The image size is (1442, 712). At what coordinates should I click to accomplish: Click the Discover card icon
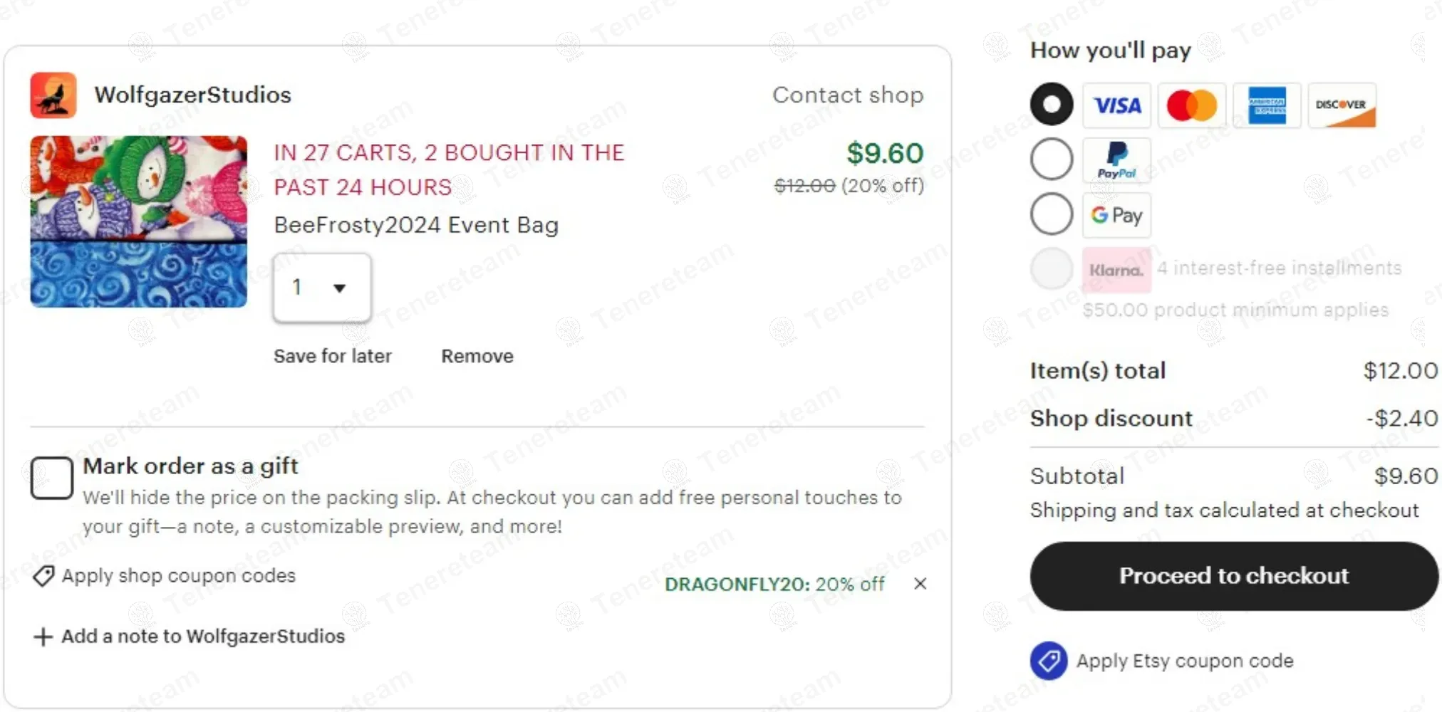click(x=1342, y=105)
